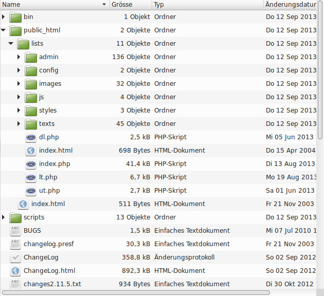This screenshot has height=296, width=324.
Task: Click the sort arrow in Name header
Action: tap(104, 4)
